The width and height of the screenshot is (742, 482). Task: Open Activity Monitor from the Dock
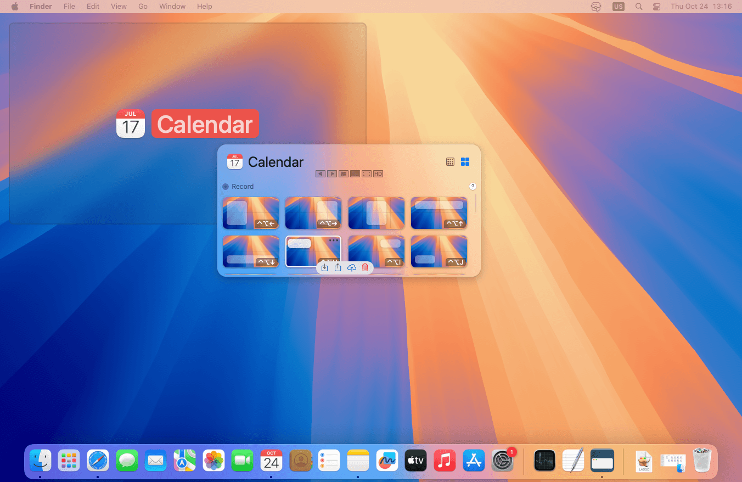click(544, 461)
